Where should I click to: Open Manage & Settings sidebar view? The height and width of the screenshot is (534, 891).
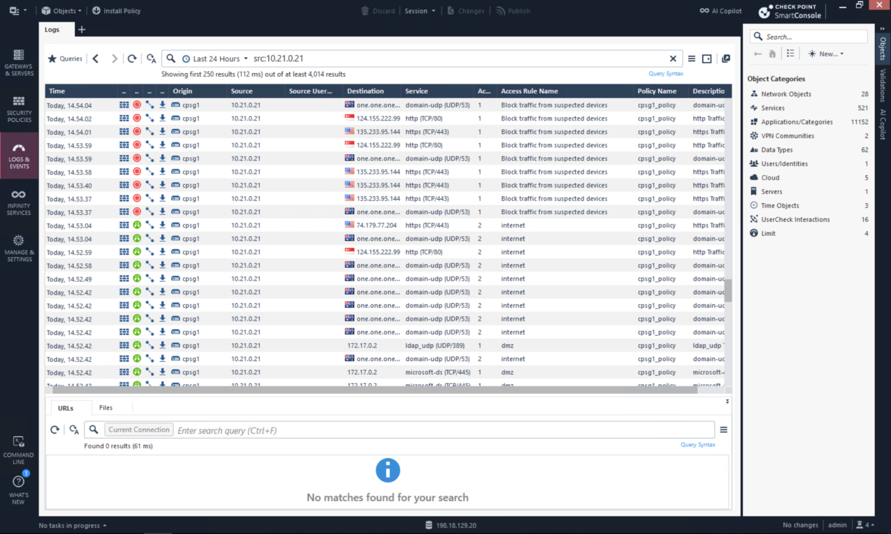click(x=19, y=248)
